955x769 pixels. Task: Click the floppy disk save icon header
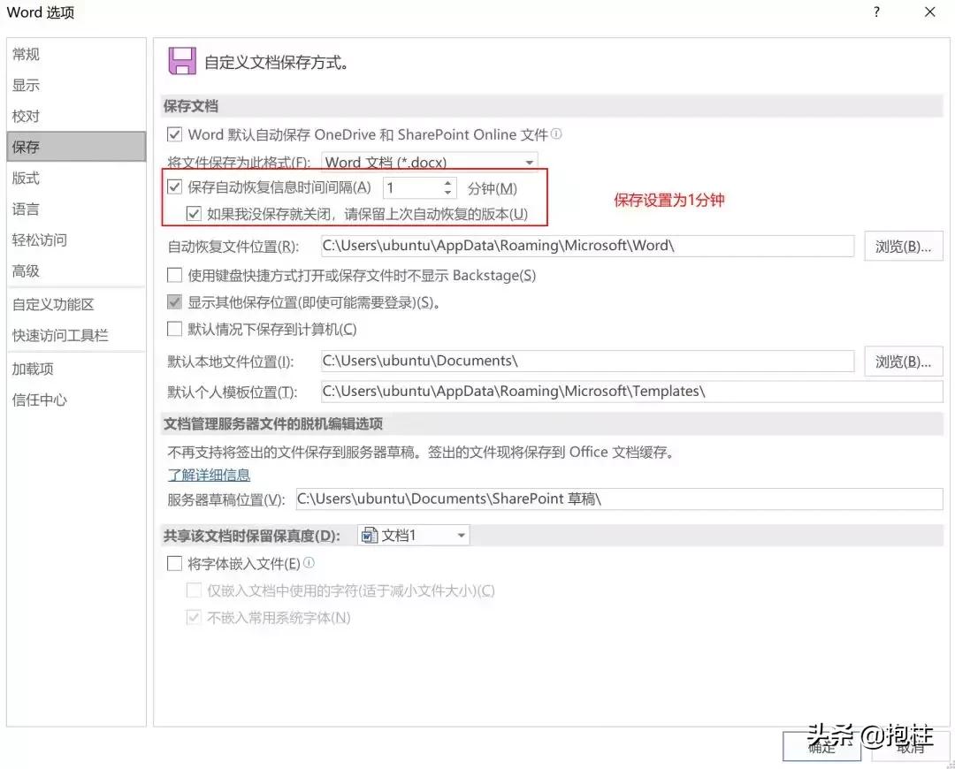click(x=181, y=61)
